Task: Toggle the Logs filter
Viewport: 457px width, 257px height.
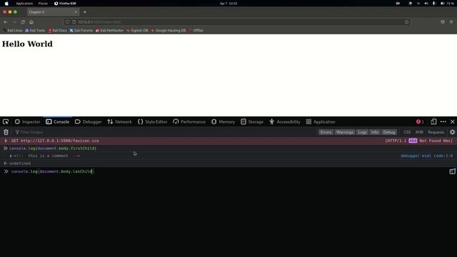Action: pos(362,132)
